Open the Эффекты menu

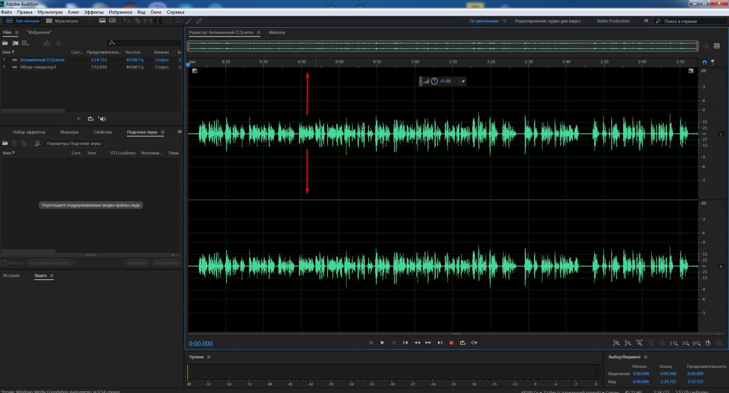93,12
